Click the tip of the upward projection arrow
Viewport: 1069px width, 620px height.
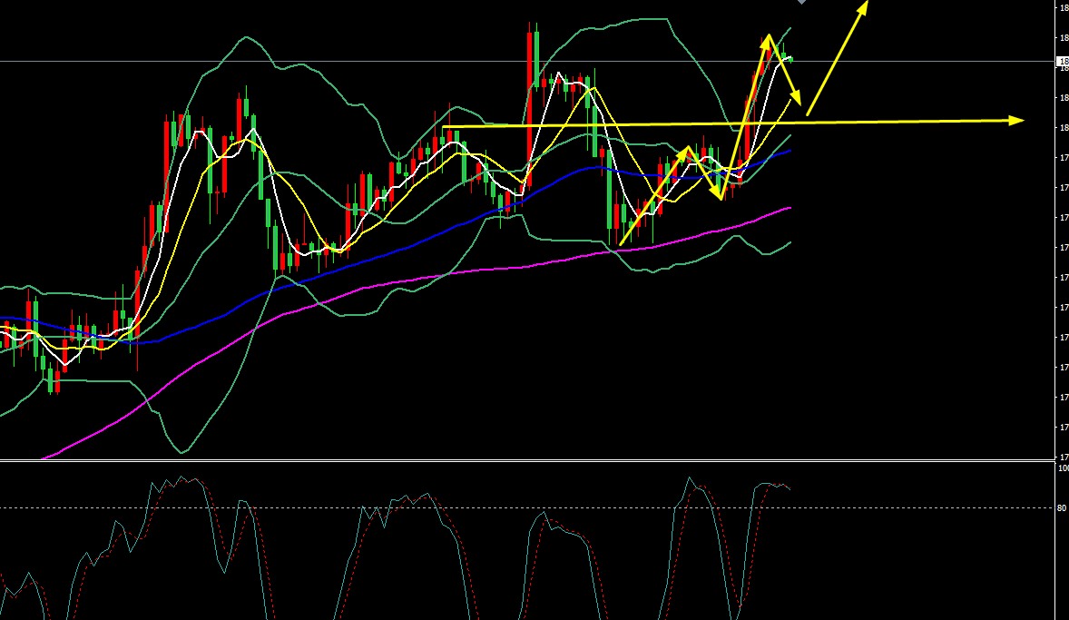865,5
